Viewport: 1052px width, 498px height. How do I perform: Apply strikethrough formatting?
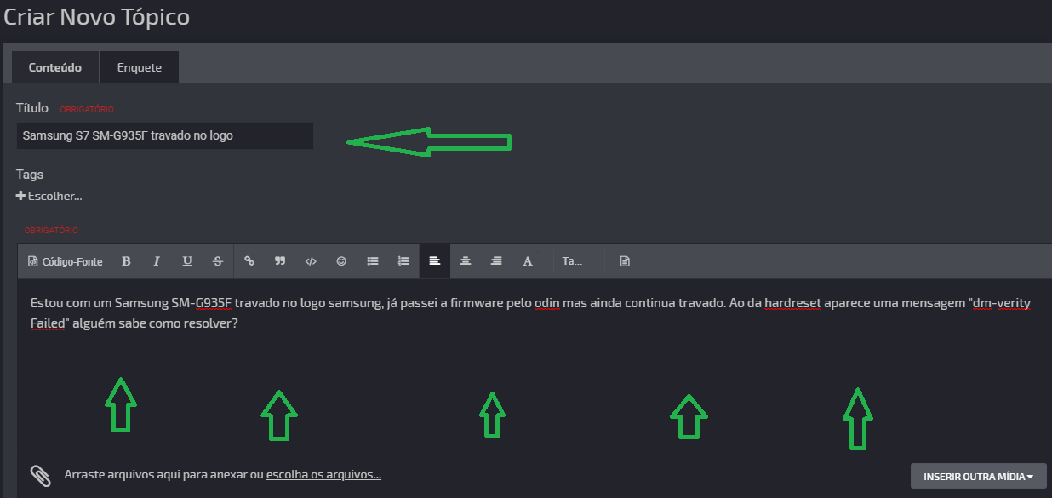[218, 261]
